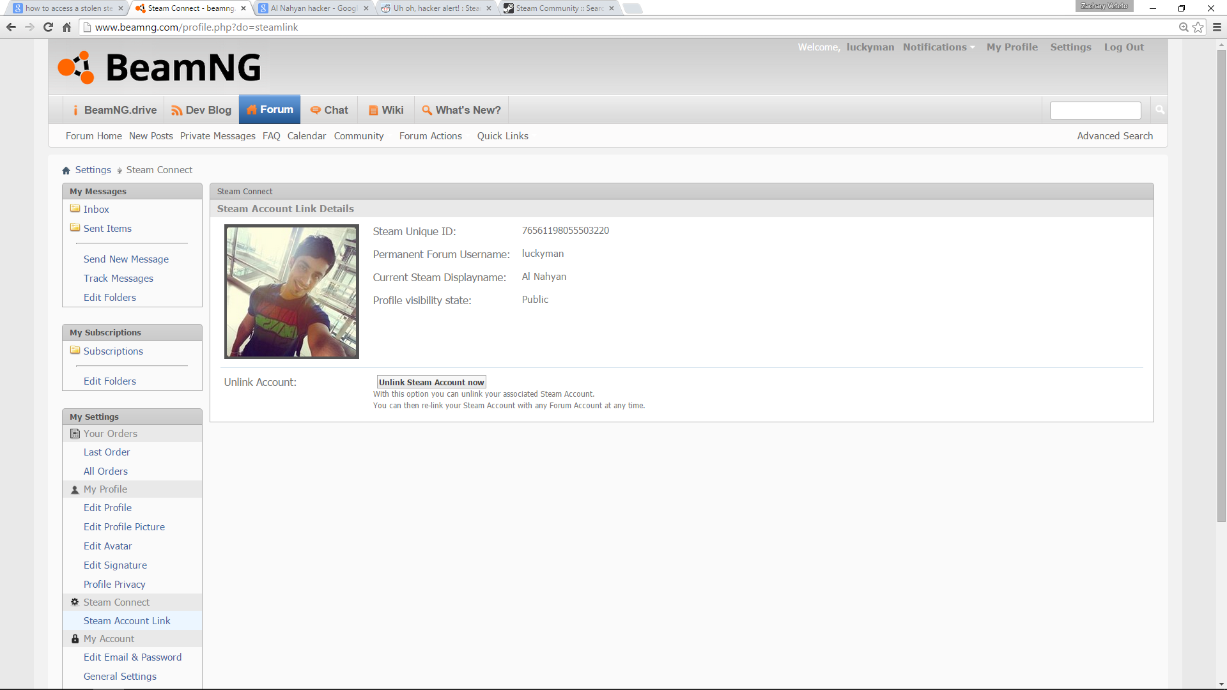Select the Forum nav tab
Viewport: 1227px width, 690px height.
point(270,109)
